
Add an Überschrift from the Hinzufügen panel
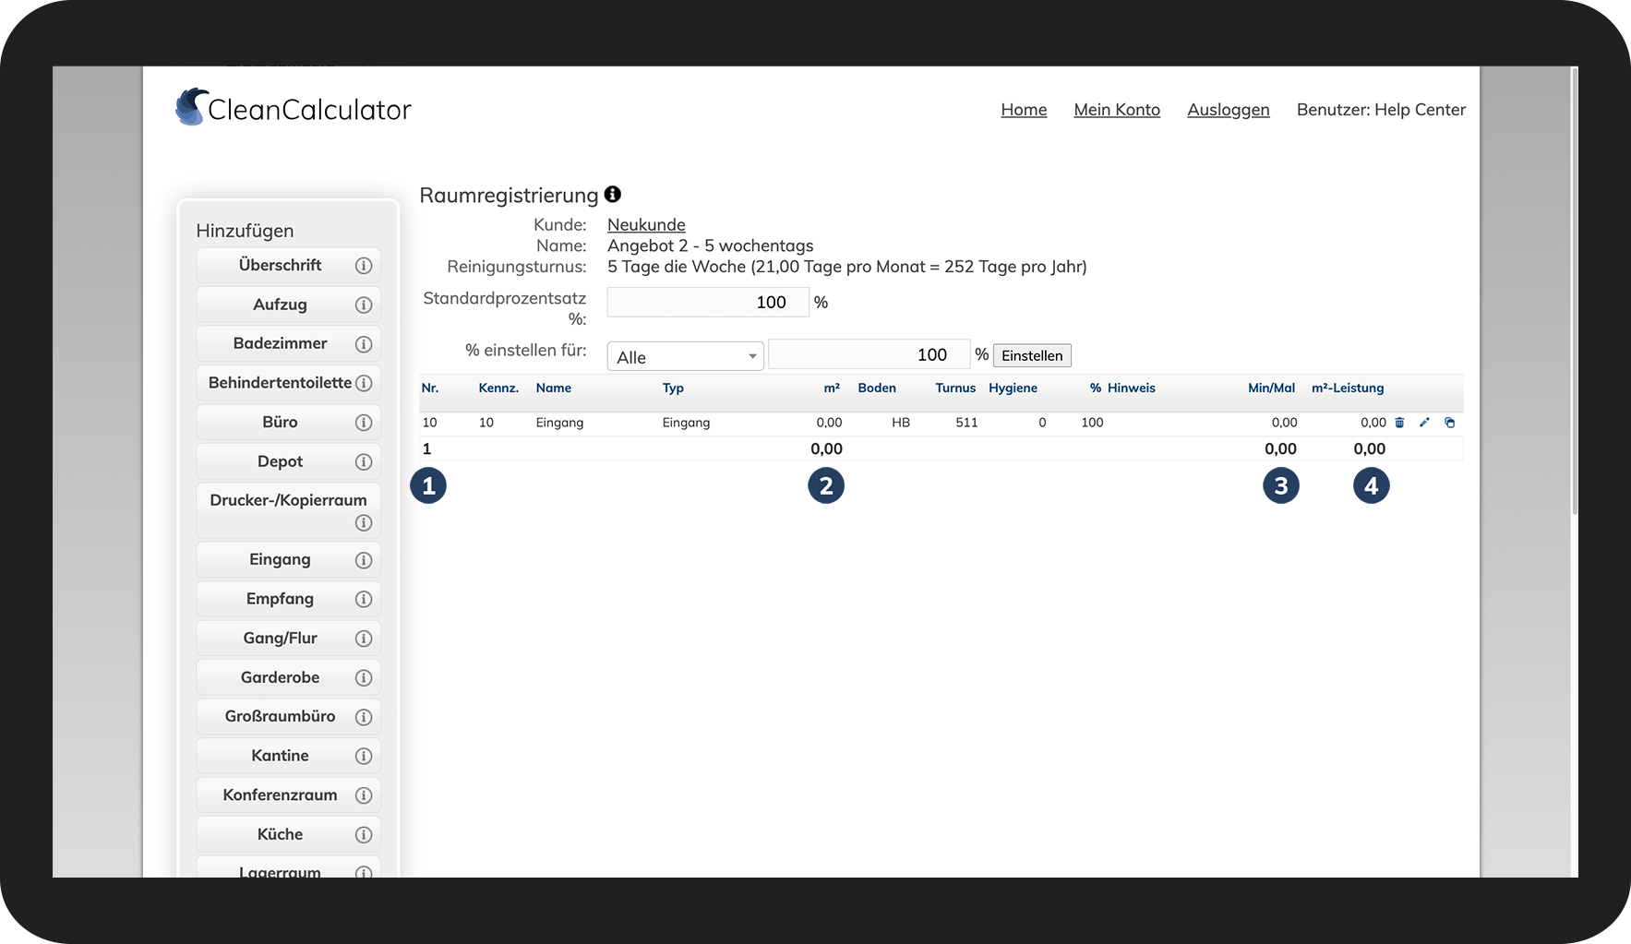(x=280, y=265)
